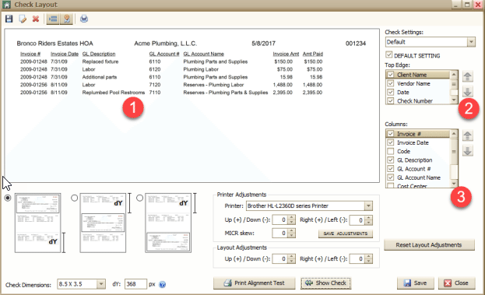Click the GL Description column header
The width and height of the screenshot is (485, 295).
[x=99, y=54]
